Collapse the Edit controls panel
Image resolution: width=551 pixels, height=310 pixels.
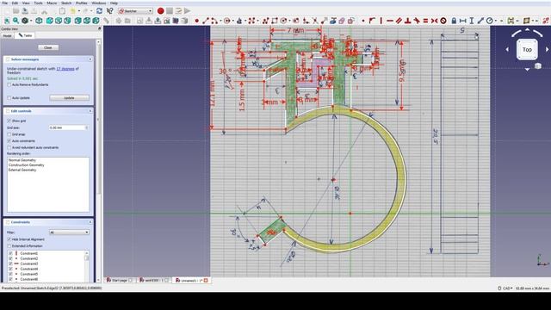coord(90,111)
